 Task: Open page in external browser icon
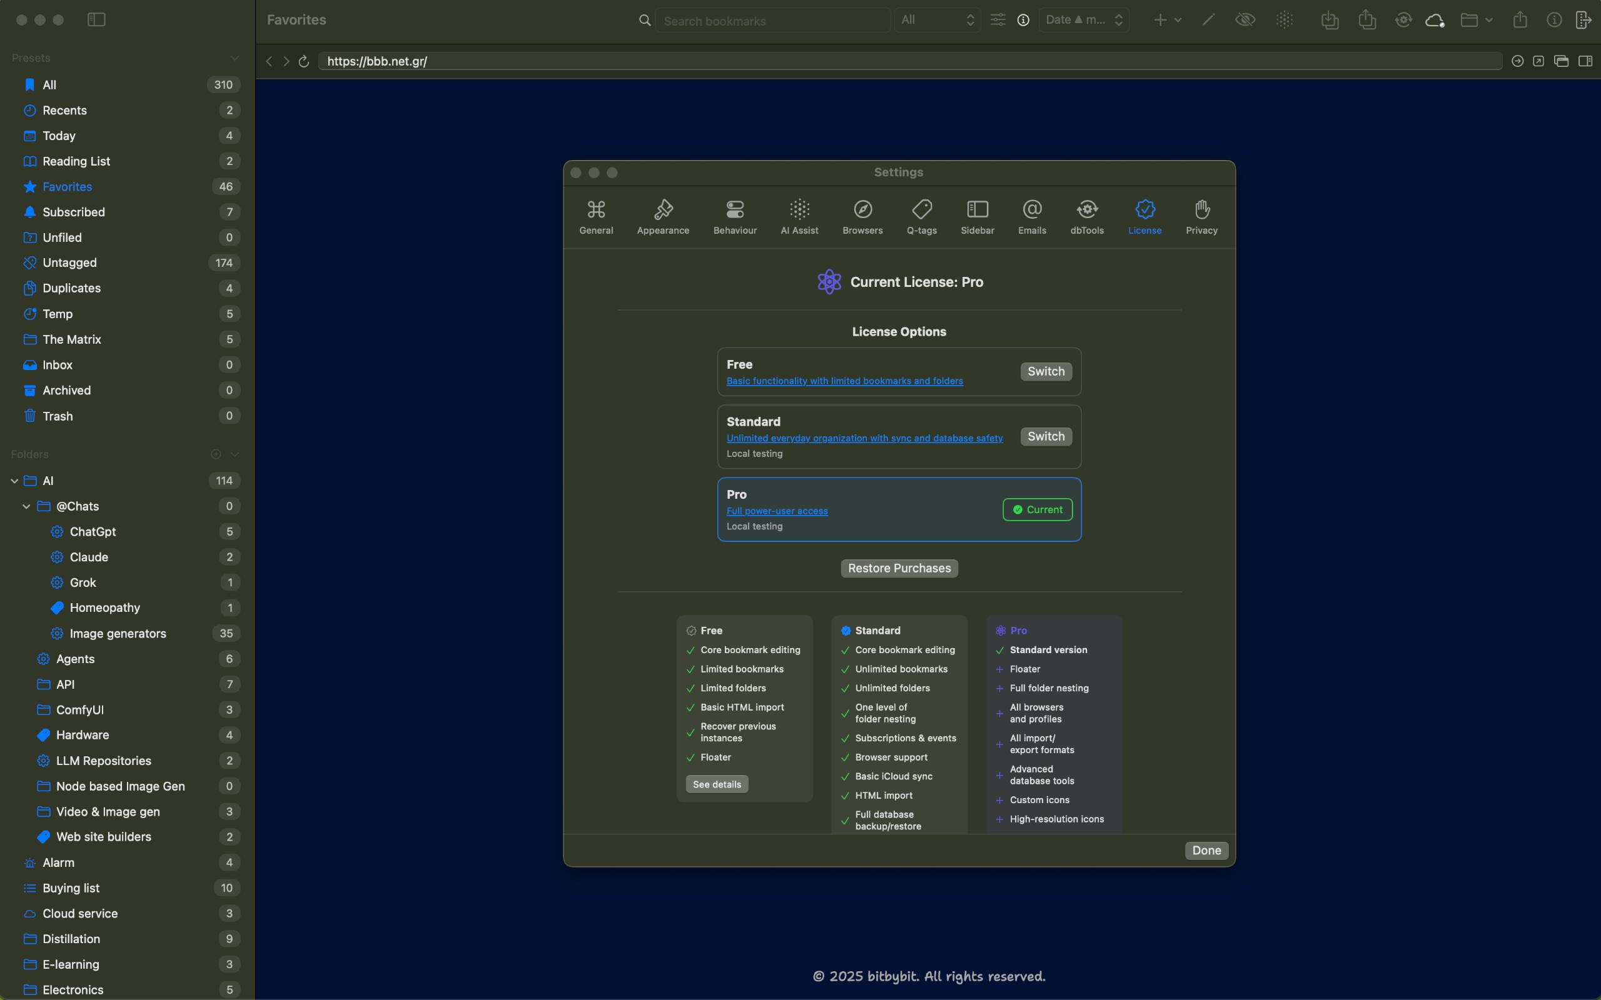1539,61
